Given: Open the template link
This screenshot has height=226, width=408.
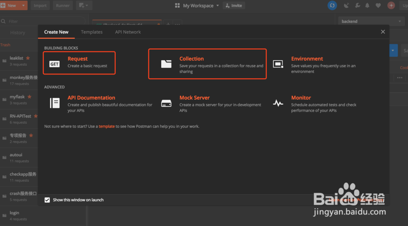Looking at the screenshot, I should click(x=106, y=126).
